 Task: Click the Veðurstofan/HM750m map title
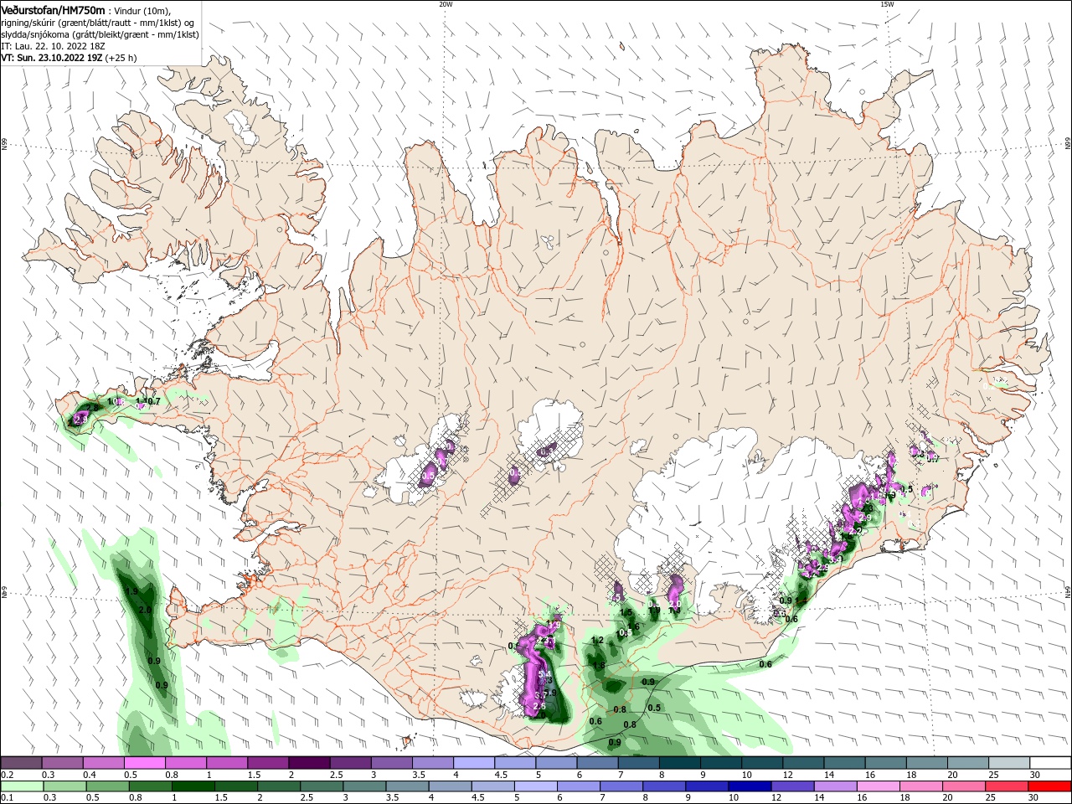(53, 9)
